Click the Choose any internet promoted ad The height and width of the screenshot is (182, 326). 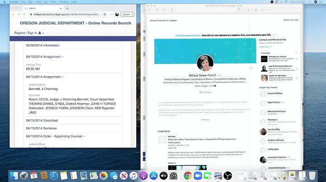279,59
